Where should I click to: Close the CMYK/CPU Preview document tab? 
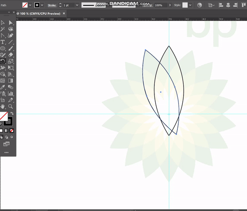[64, 14]
